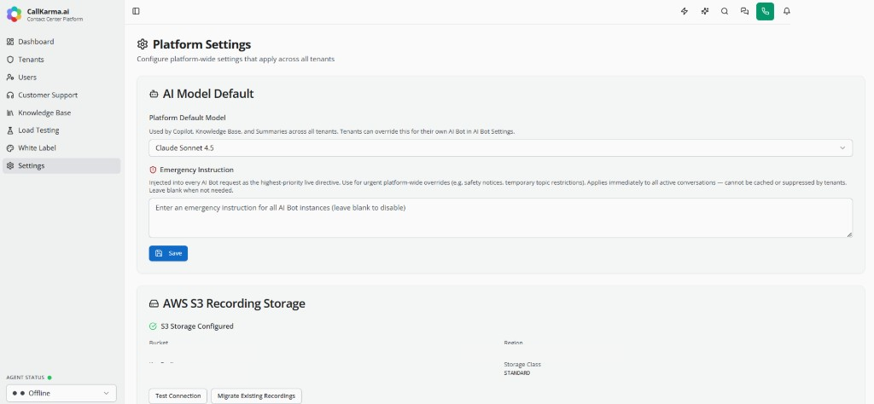Screen dimensions: 874x404
Task: Click the Platform Settings heading
Action: (x=201, y=44)
